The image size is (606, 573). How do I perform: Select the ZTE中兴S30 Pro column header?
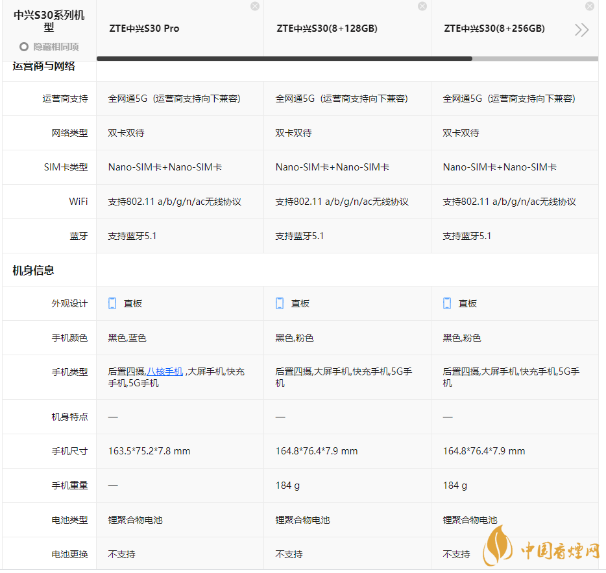[x=143, y=29]
